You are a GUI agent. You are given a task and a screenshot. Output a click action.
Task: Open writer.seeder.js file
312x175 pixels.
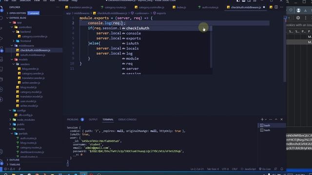click(31, 83)
